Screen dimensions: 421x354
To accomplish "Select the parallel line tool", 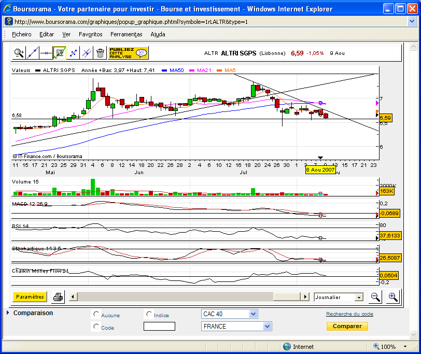I will pyautogui.click(x=87, y=53).
